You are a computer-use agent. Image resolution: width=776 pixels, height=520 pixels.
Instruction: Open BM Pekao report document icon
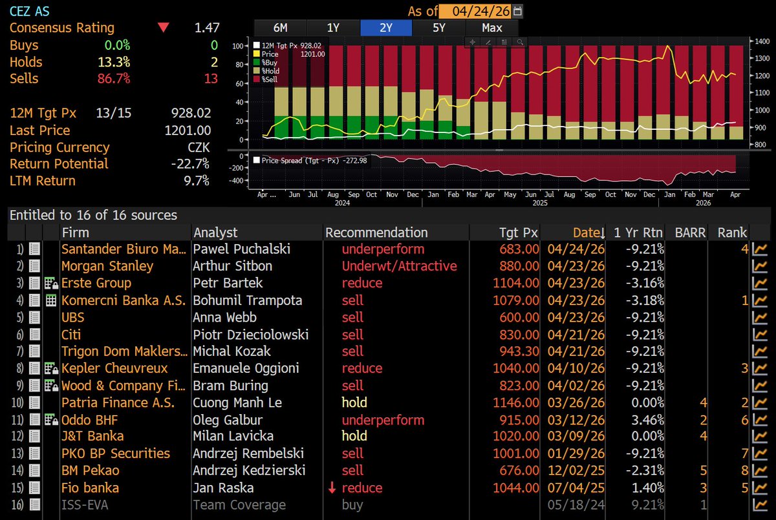coord(35,471)
